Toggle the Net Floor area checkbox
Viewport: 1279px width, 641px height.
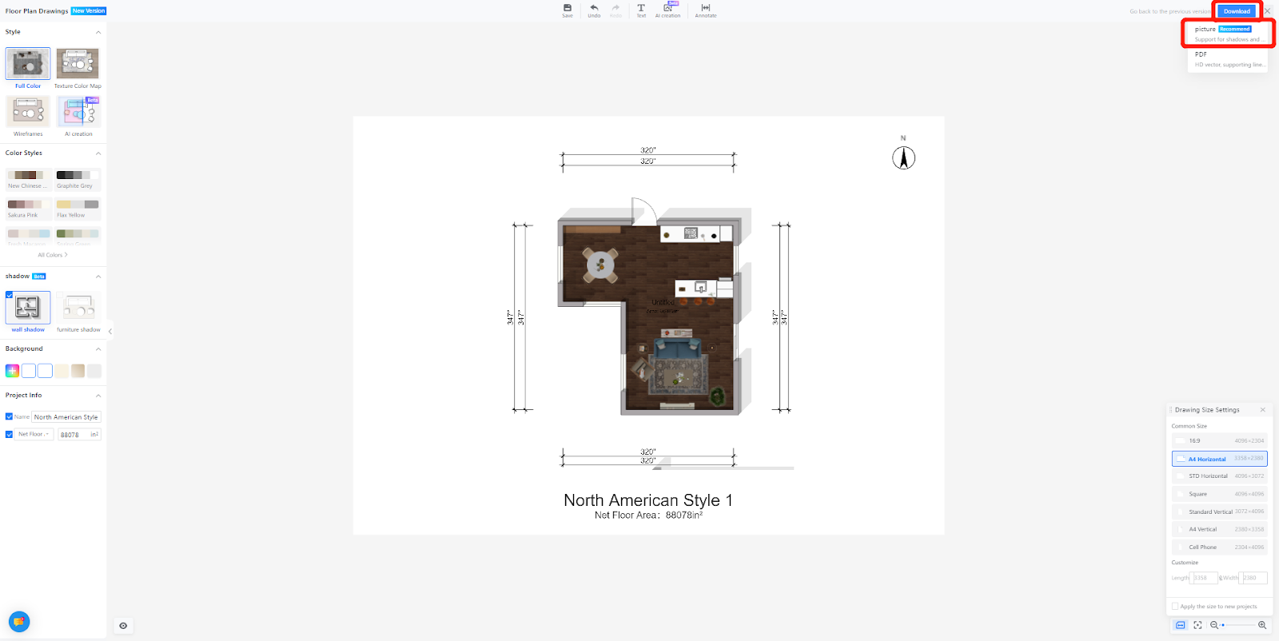pyautogui.click(x=9, y=435)
